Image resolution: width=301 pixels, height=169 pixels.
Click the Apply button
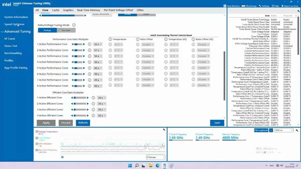[46, 123]
